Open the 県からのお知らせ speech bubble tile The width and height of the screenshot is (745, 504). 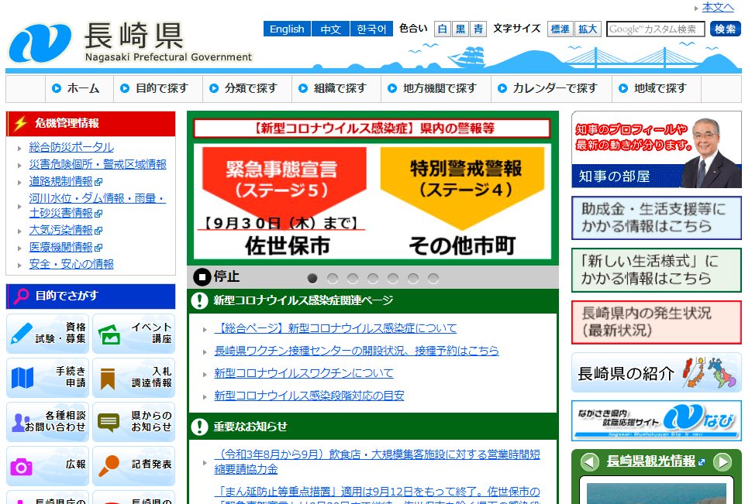pyautogui.click(x=134, y=422)
